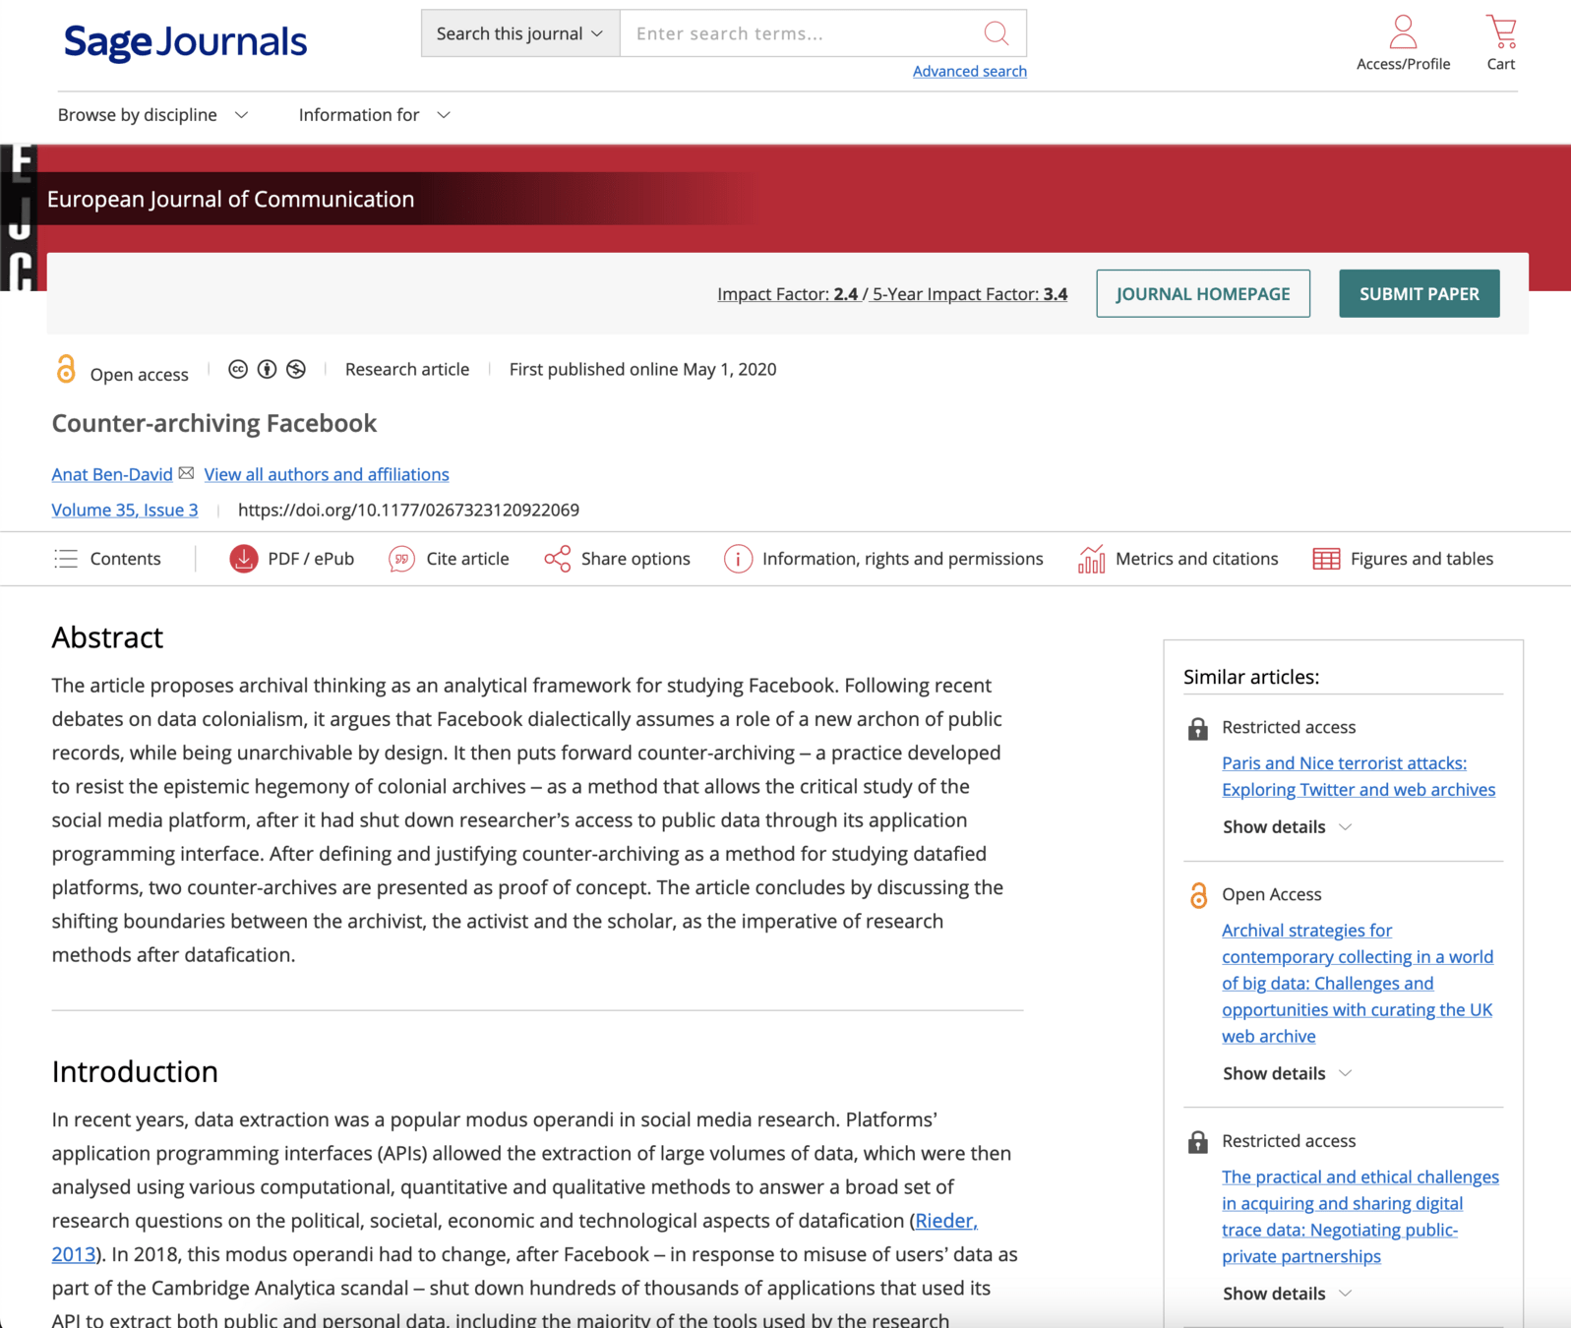This screenshot has width=1571, height=1328.
Task: Click the red PDF download icon
Action: point(244,559)
